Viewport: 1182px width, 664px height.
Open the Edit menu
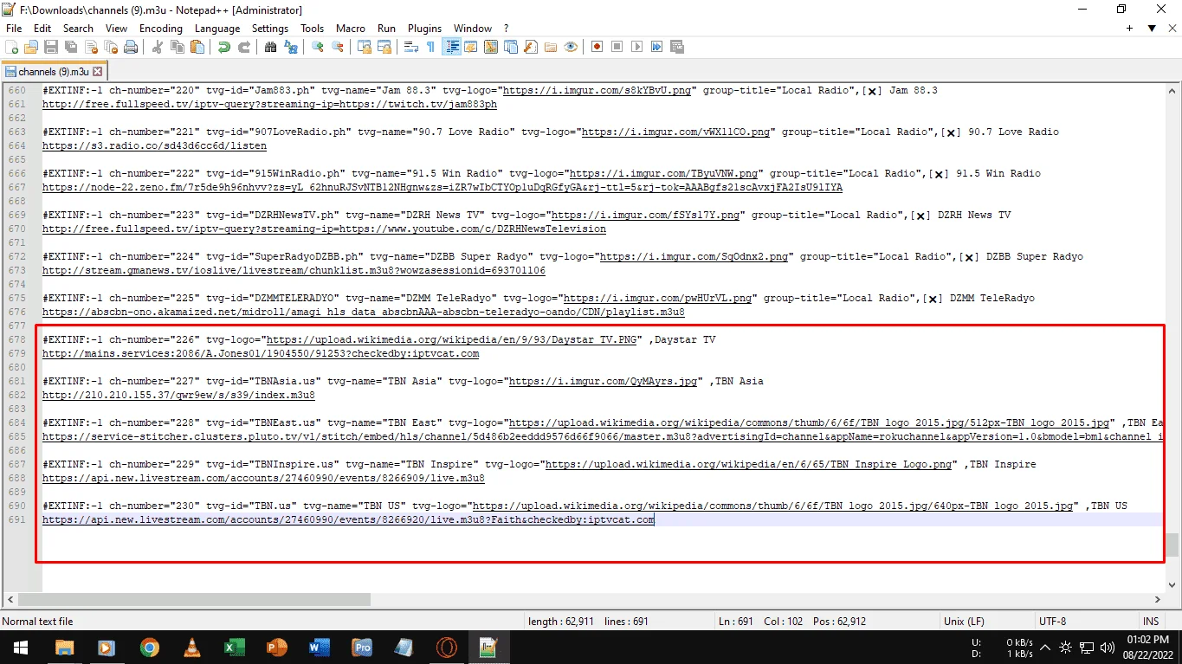pos(42,29)
